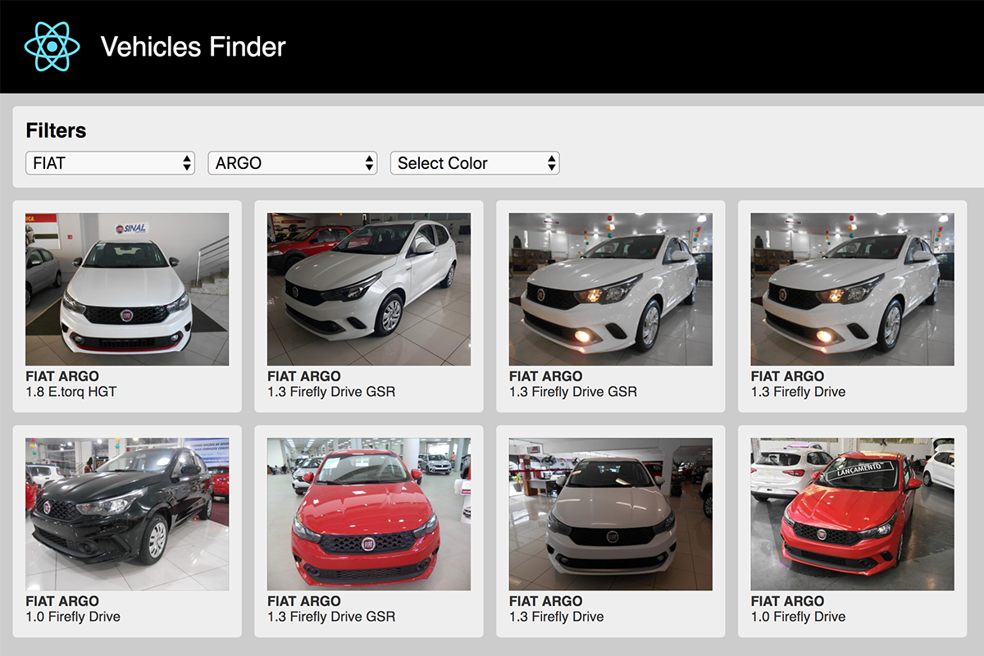Image resolution: width=984 pixels, height=656 pixels.
Task: Click FIAT ARGO title above 1.8 E.torq HGT
Action: coord(62,376)
